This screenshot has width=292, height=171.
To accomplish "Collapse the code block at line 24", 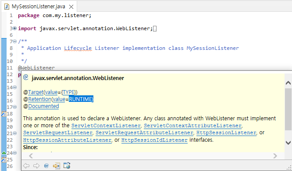I will (15, 153).
